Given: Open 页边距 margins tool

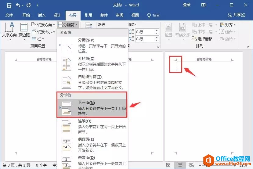Looking at the screenshot, I should point(24,31).
